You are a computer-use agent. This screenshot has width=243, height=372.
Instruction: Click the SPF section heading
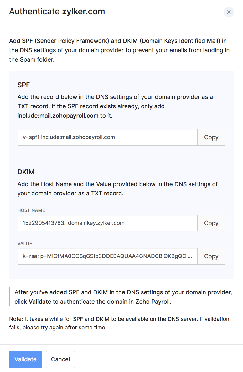coord(24,85)
